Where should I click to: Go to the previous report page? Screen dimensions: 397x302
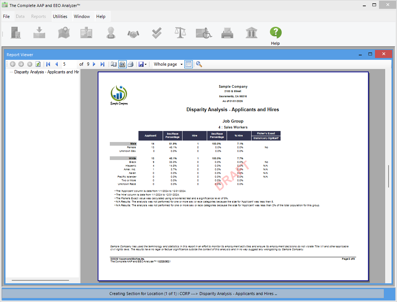[57, 64]
